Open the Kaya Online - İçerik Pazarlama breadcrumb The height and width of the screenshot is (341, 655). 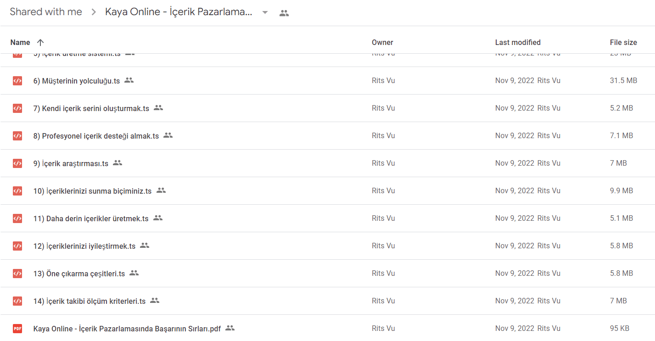pyautogui.click(x=179, y=12)
